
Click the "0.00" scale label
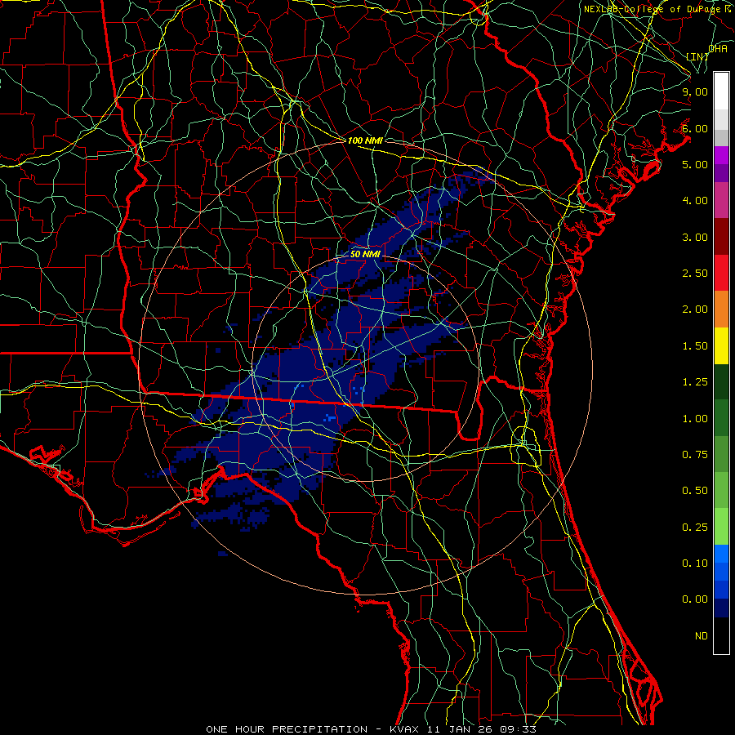pyautogui.click(x=695, y=599)
